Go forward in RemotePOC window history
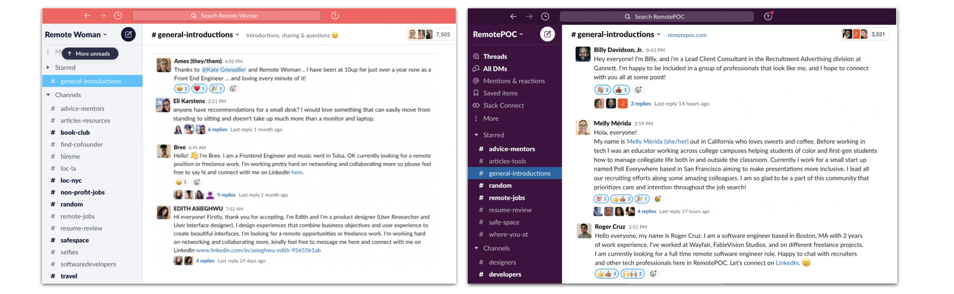Screen dimensions: 954x294 point(529,17)
